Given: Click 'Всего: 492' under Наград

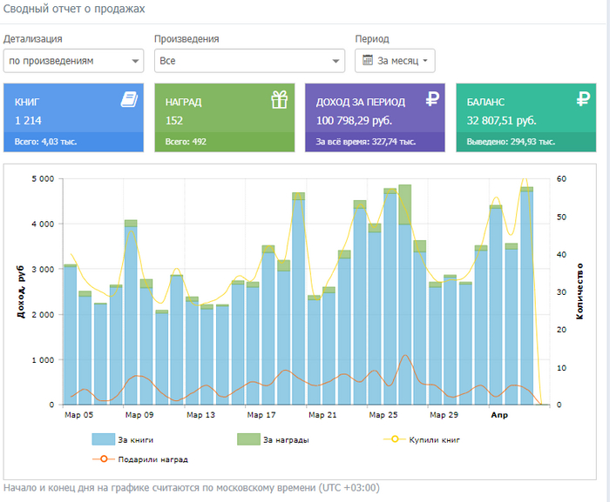Looking at the screenshot, I should pyautogui.click(x=186, y=141).
